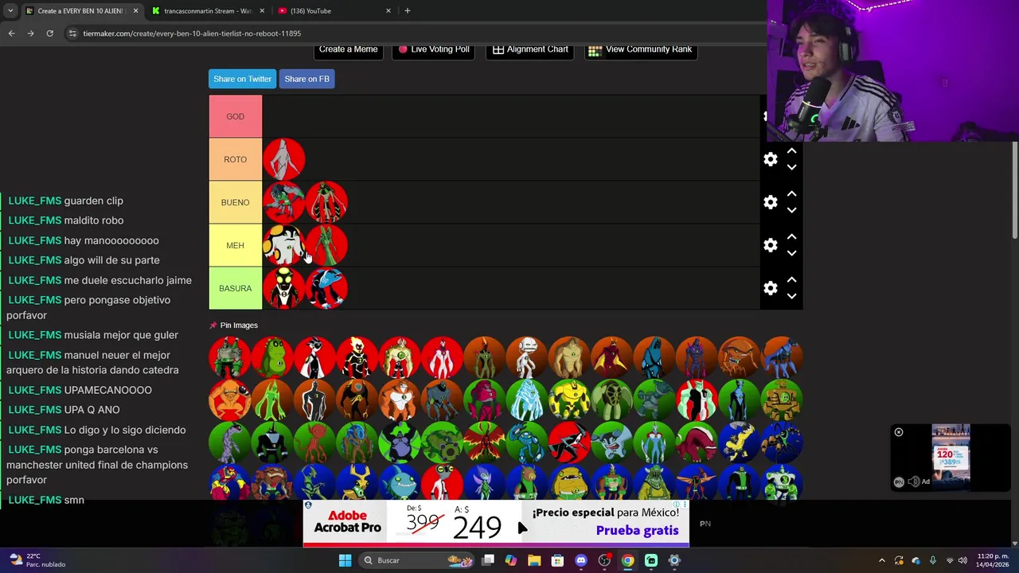Pick Pesky Dust fairy alien from pool
The height and width of the screenshot is (573, 1019).
pos(484,481)
